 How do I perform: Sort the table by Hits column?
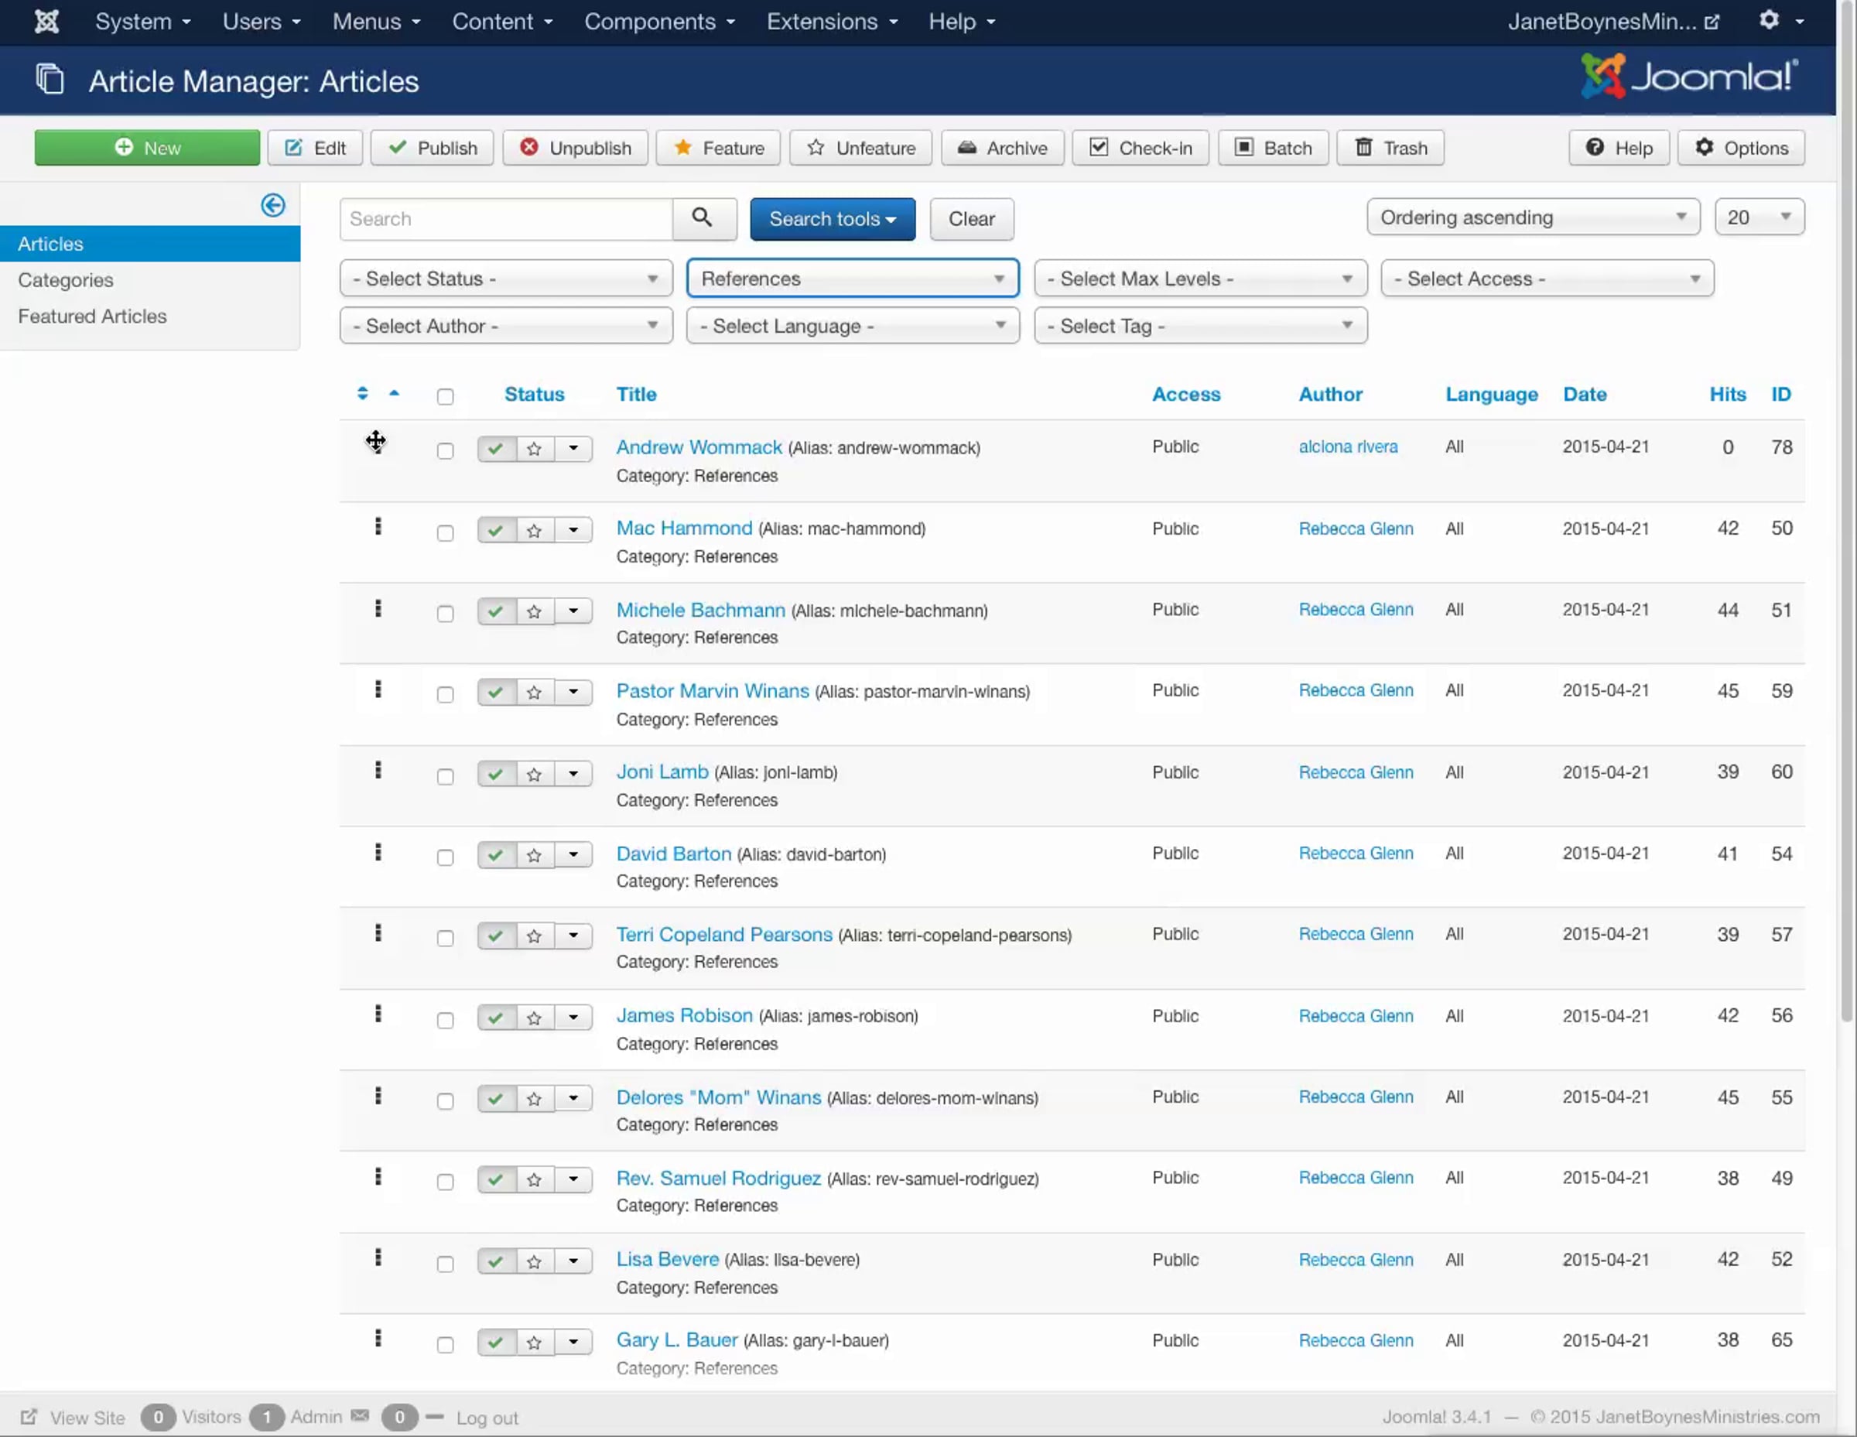click(1727, 394)
